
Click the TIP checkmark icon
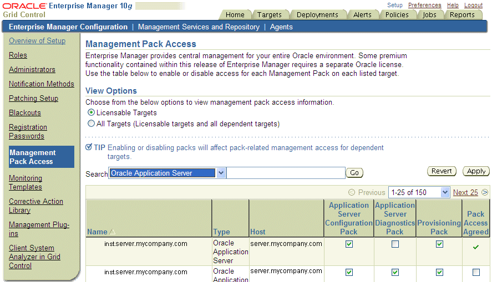coord(89,147)
